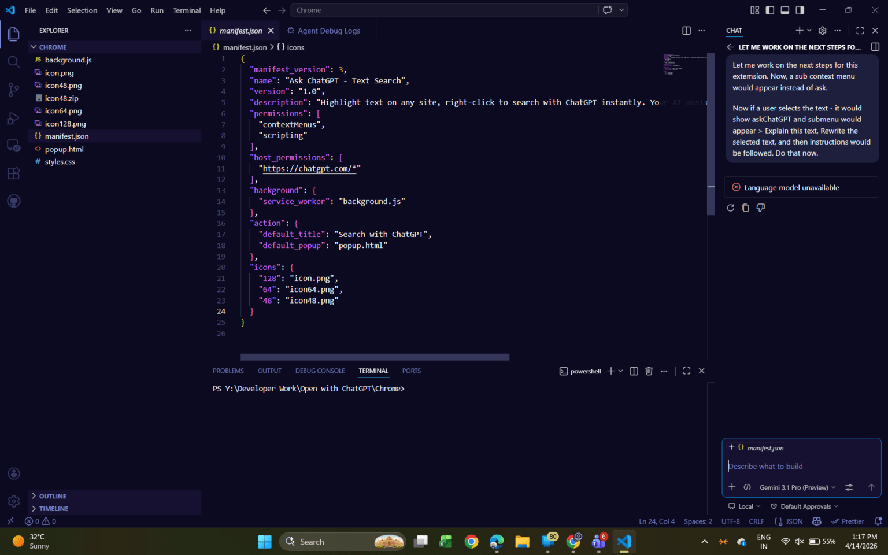Open the Remote Explorer view

point(14,146)
